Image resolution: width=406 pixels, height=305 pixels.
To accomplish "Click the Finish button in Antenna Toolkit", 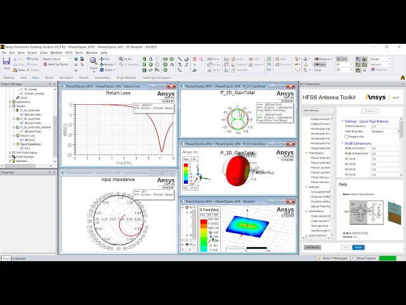I will [358, 247].
